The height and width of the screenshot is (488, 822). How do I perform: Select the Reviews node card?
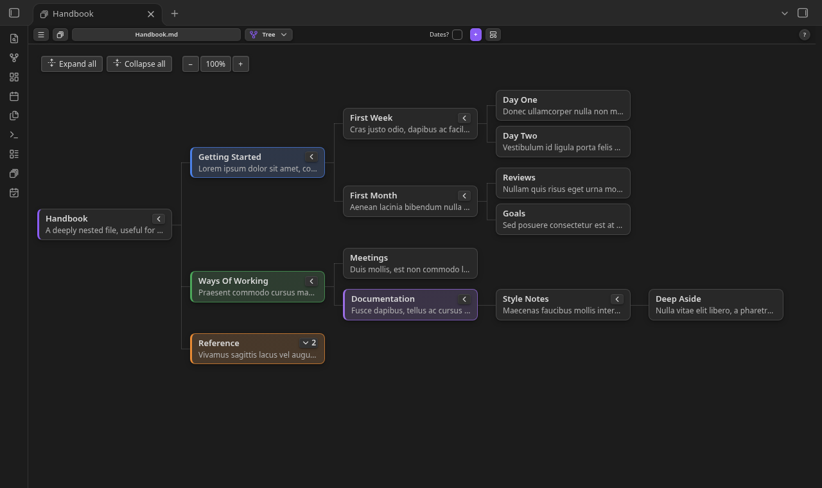[x=563, y=183]
